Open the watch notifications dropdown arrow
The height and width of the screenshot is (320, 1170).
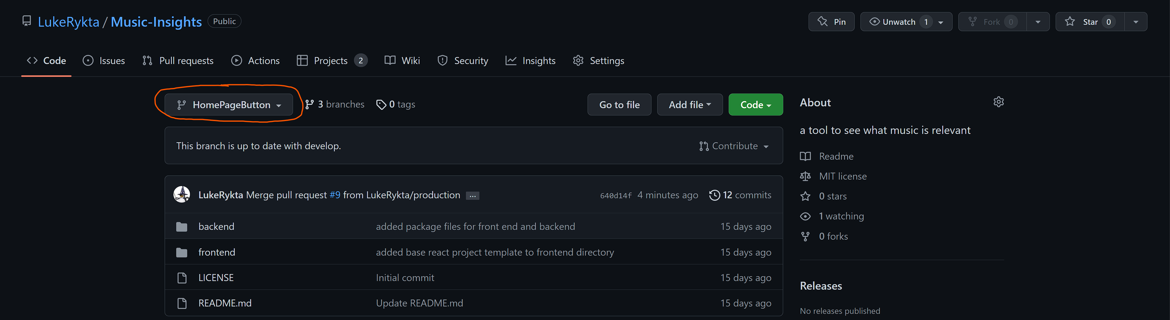[x=941, y=22]
